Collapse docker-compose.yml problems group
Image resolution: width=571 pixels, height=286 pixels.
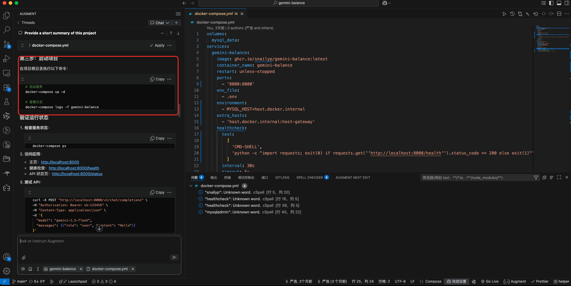point(191,186)
